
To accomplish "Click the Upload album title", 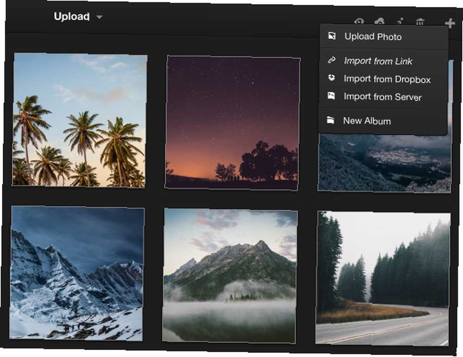I will 71,17.
